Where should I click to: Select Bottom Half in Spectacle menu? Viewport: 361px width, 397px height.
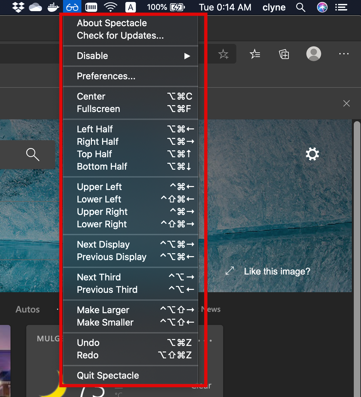(131, 166)
